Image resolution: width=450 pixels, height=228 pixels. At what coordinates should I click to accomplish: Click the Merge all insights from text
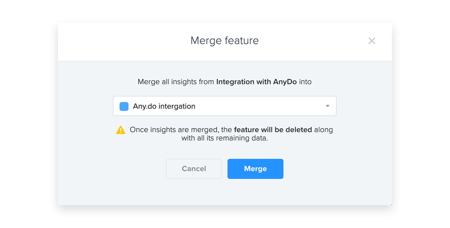(176, 82)
